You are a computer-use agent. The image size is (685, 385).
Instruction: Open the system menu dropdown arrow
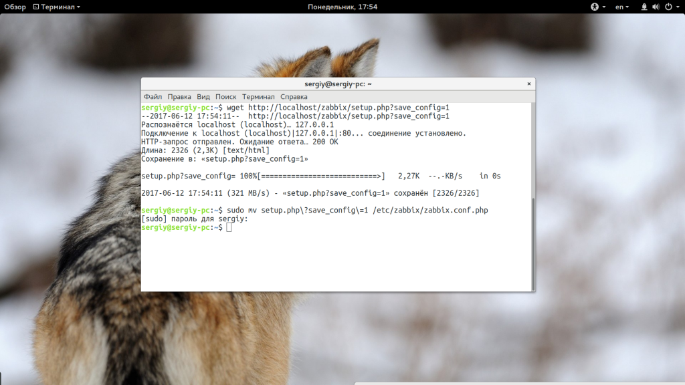677,7
